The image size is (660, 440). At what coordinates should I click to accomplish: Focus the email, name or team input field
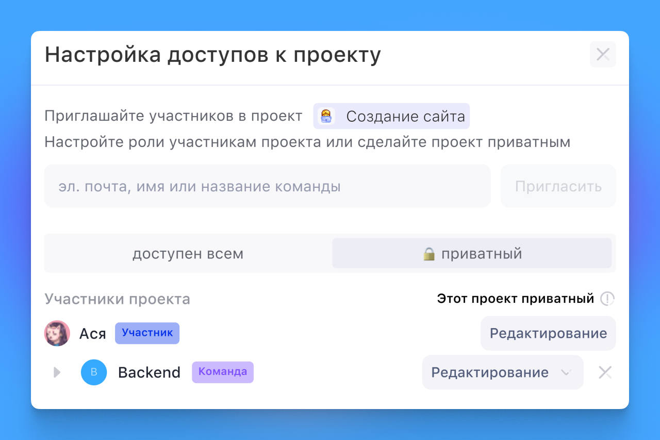[267, 186]
